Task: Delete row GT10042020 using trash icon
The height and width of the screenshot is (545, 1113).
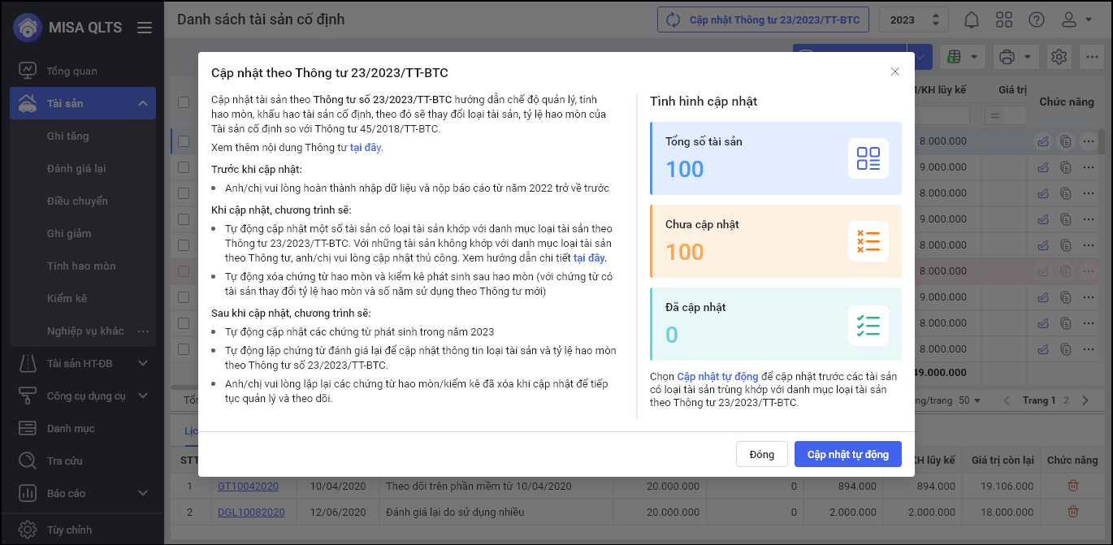Action: click(x=1072, y=486)
